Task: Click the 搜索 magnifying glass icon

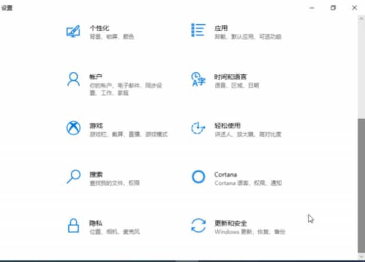Action: pos(73,176)
